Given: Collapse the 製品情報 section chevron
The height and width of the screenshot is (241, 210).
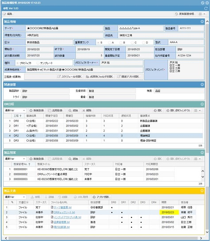Looking at the screenshot, I should [202, 22].
